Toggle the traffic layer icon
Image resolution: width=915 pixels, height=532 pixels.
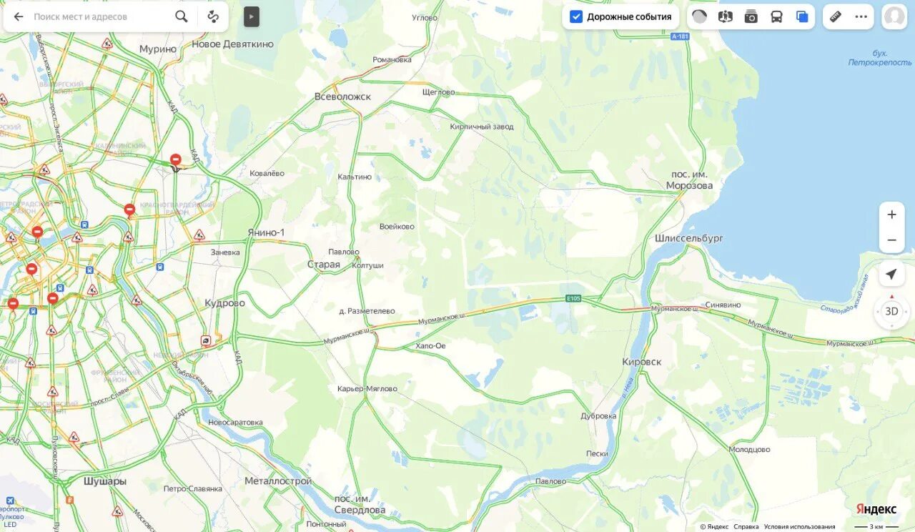tap(699, 16)
